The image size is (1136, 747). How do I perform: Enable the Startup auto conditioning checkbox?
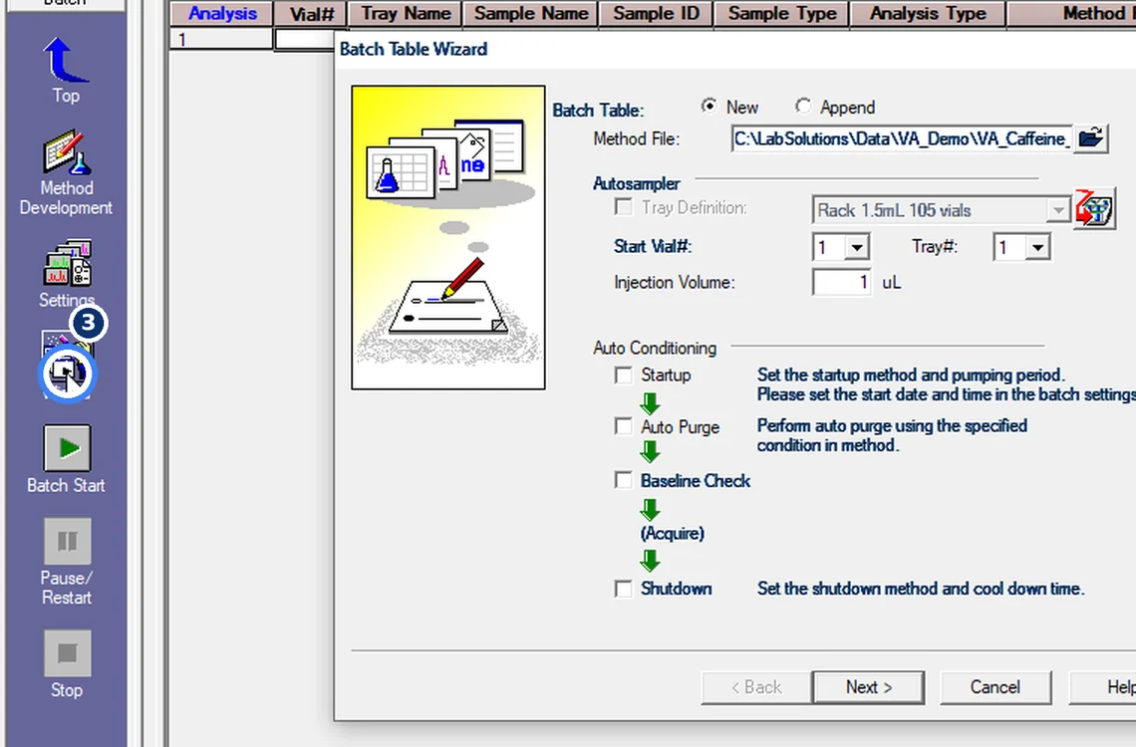(623, 374)
